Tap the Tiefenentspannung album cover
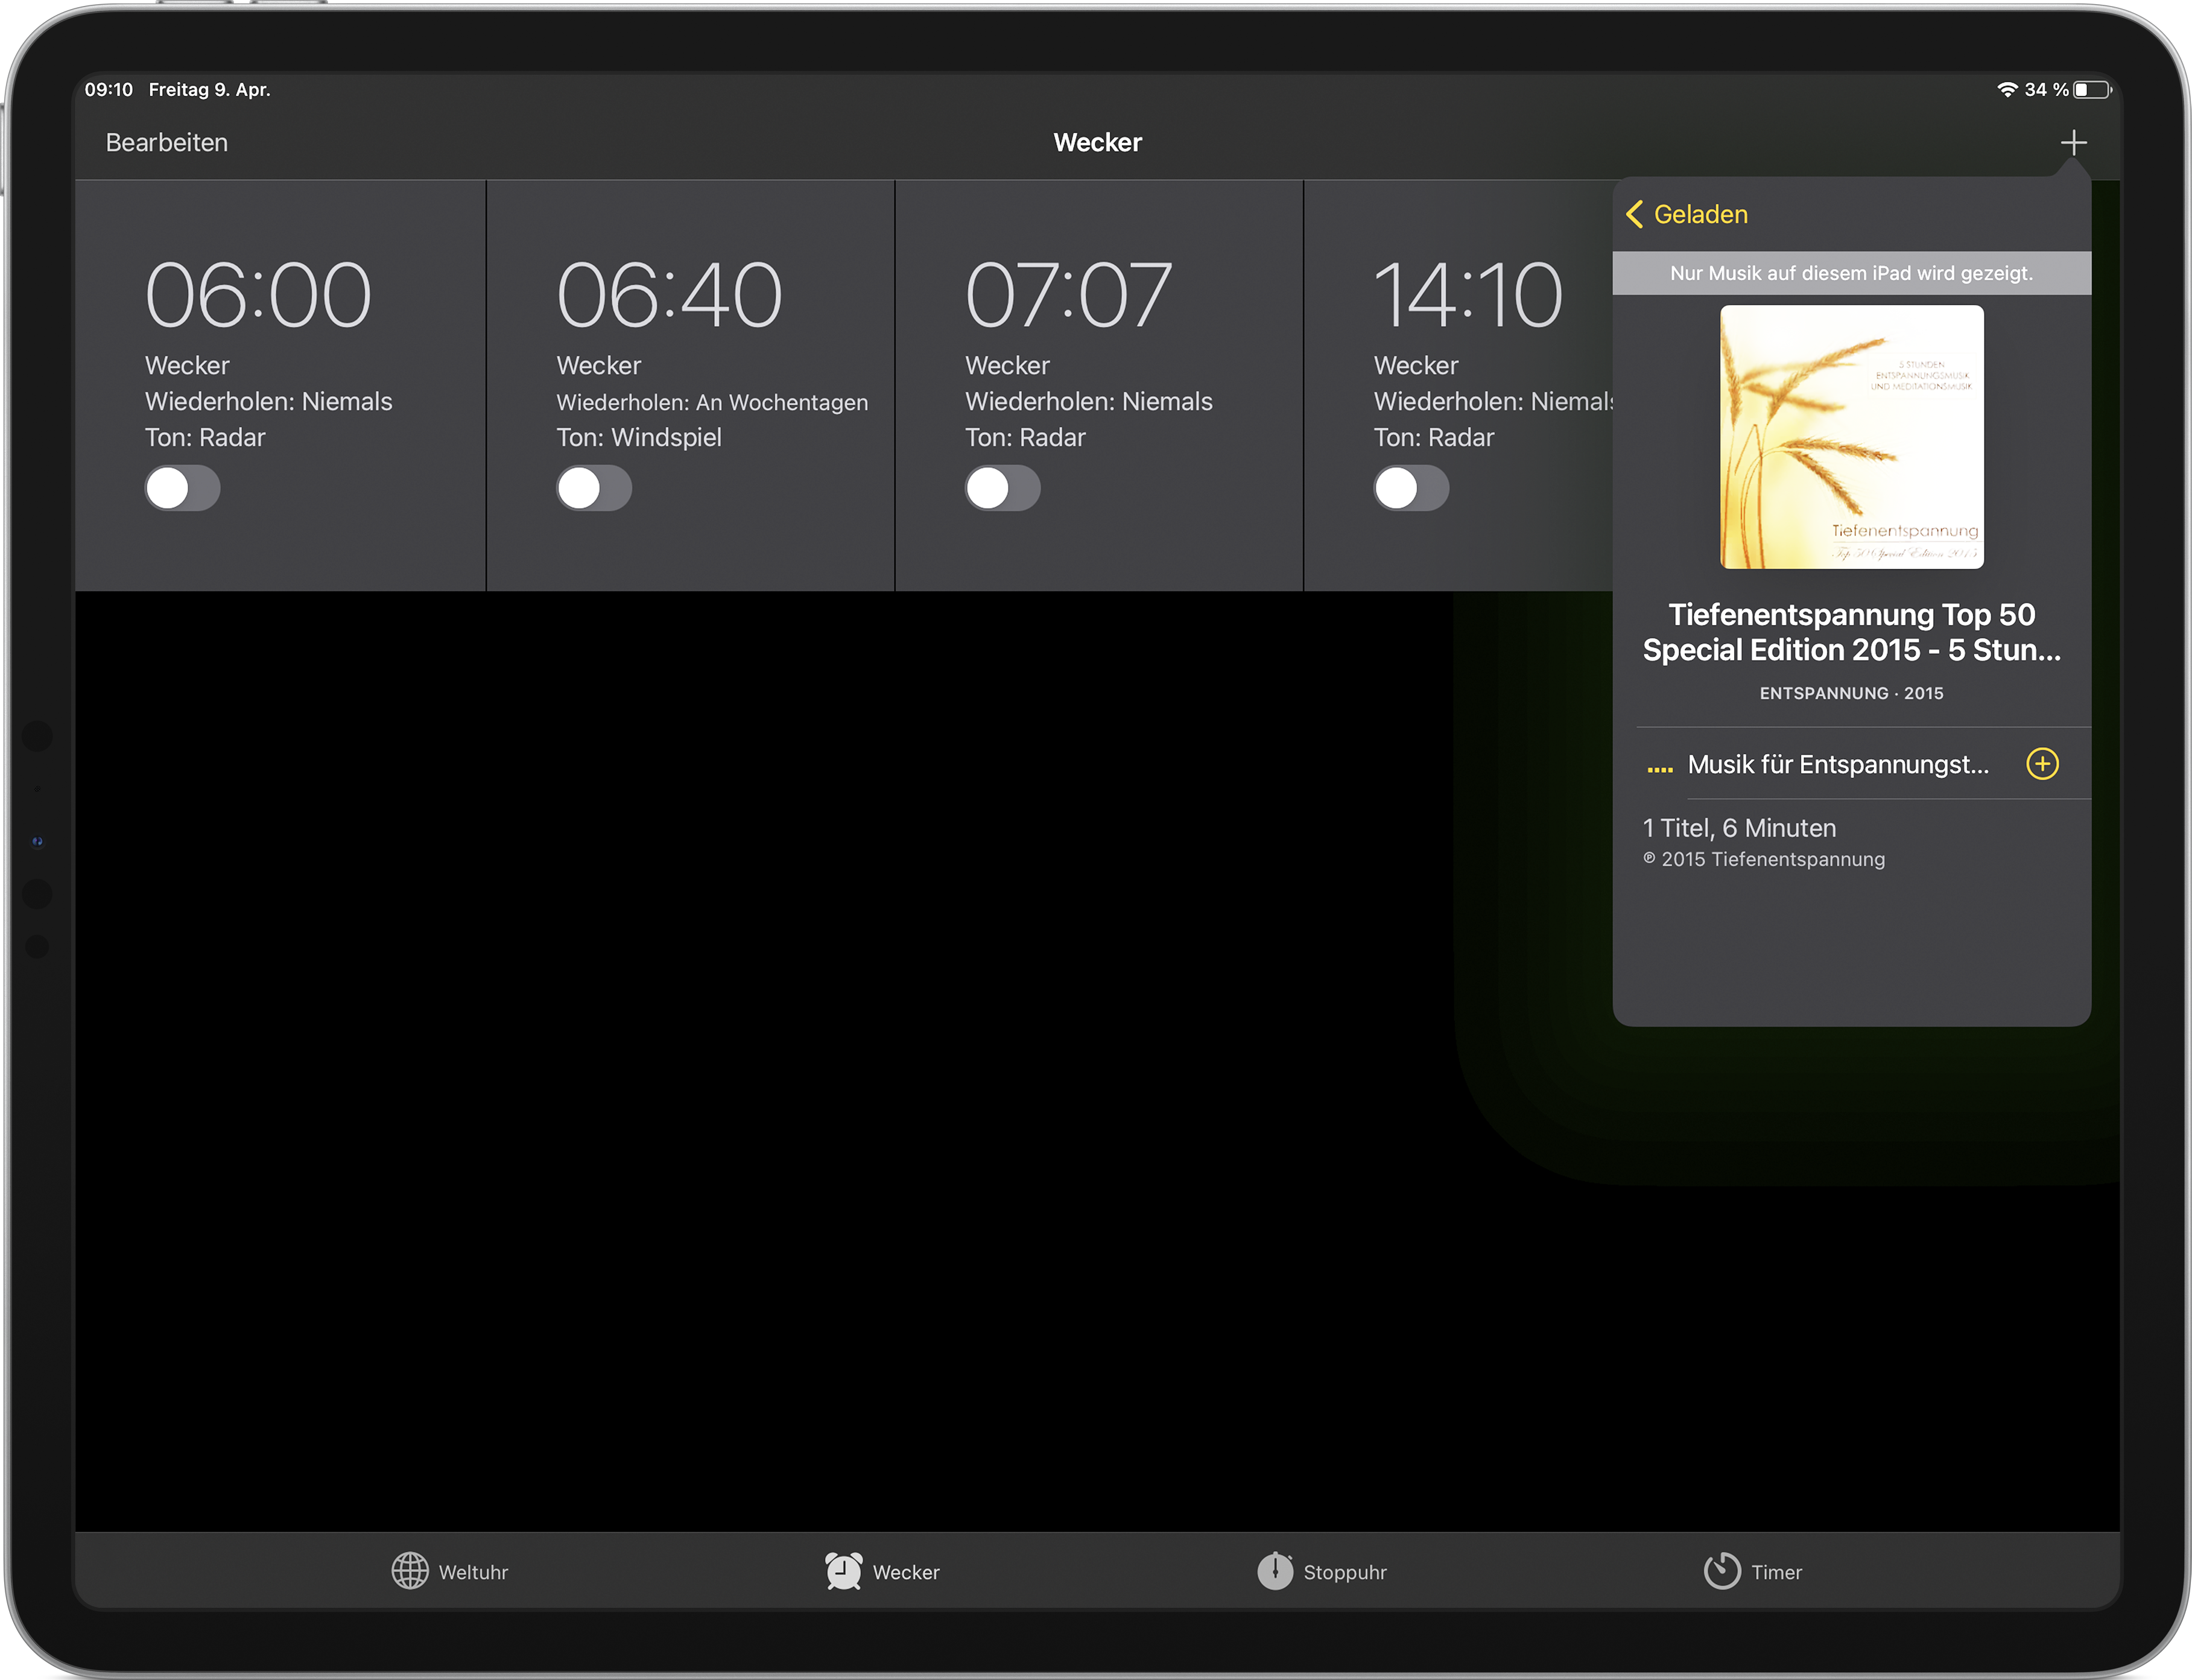This screenshot has width=2192, height=1680. [1851, 437]
